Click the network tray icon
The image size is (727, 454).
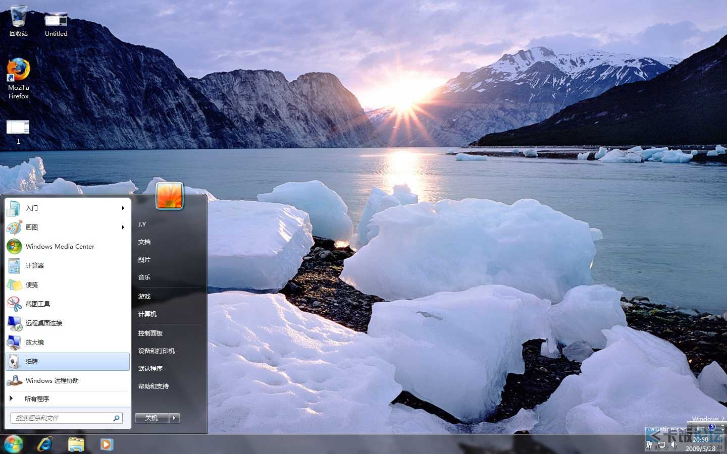click(661, 445)
